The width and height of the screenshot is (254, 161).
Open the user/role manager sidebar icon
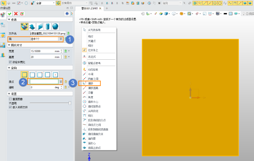3,55
